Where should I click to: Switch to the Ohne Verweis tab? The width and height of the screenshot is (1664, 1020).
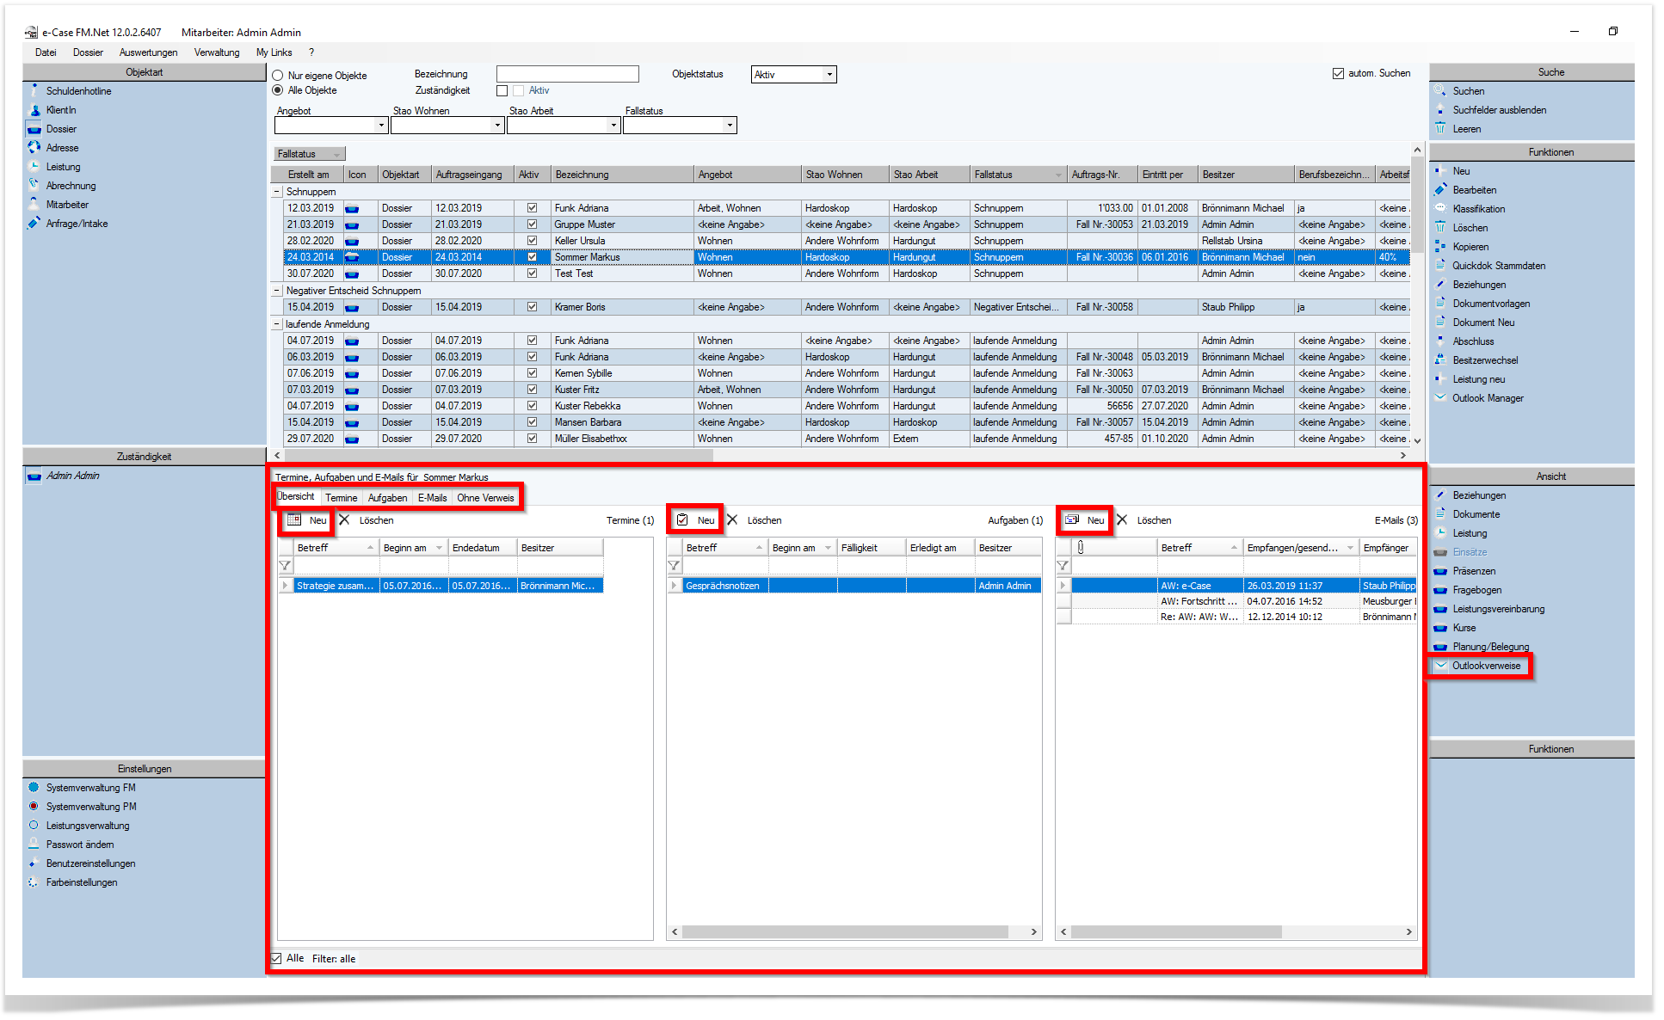[x=485, y=498]
